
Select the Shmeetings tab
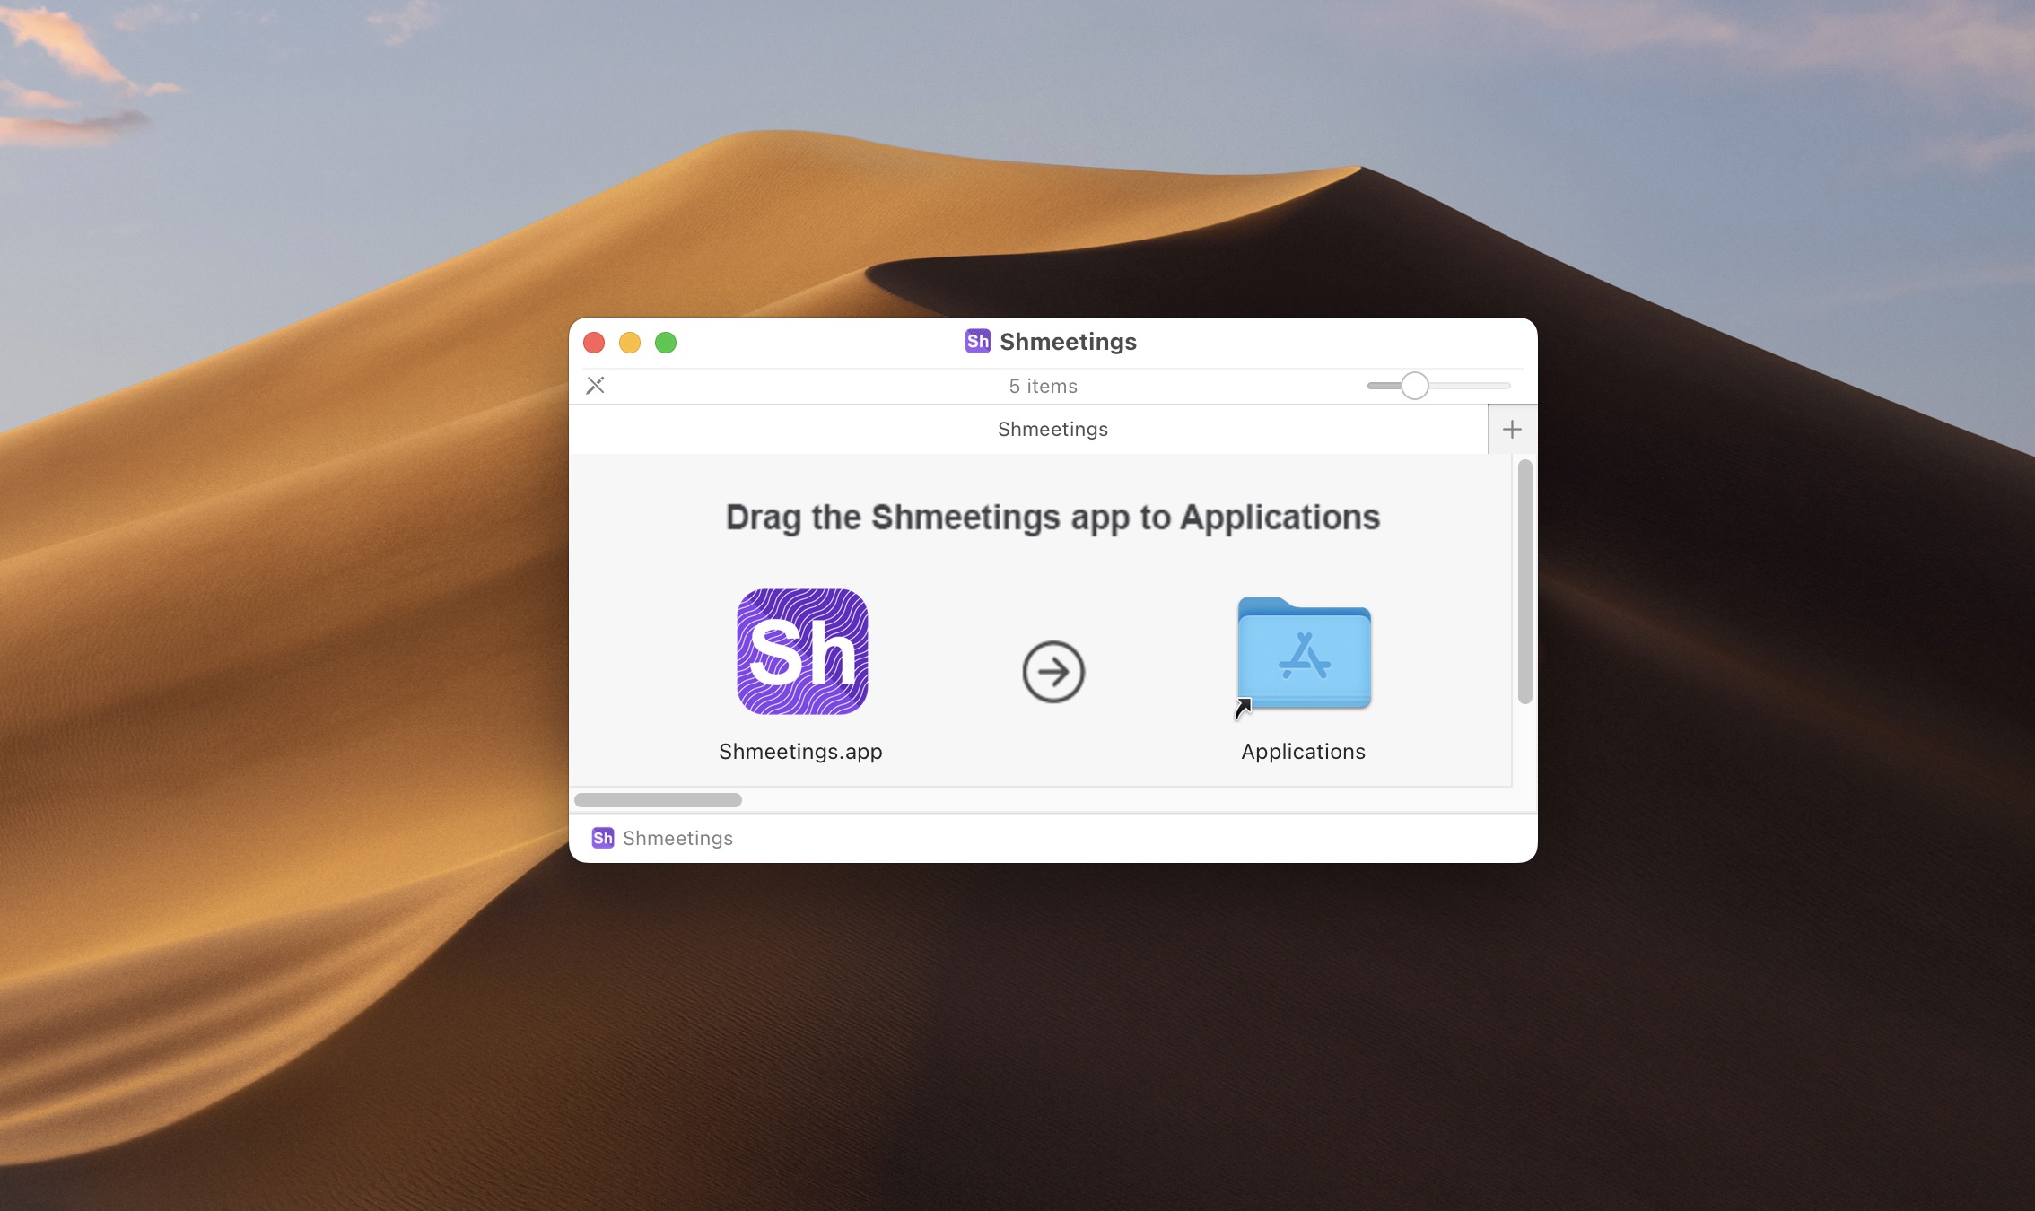click(x=1052, y=429)
